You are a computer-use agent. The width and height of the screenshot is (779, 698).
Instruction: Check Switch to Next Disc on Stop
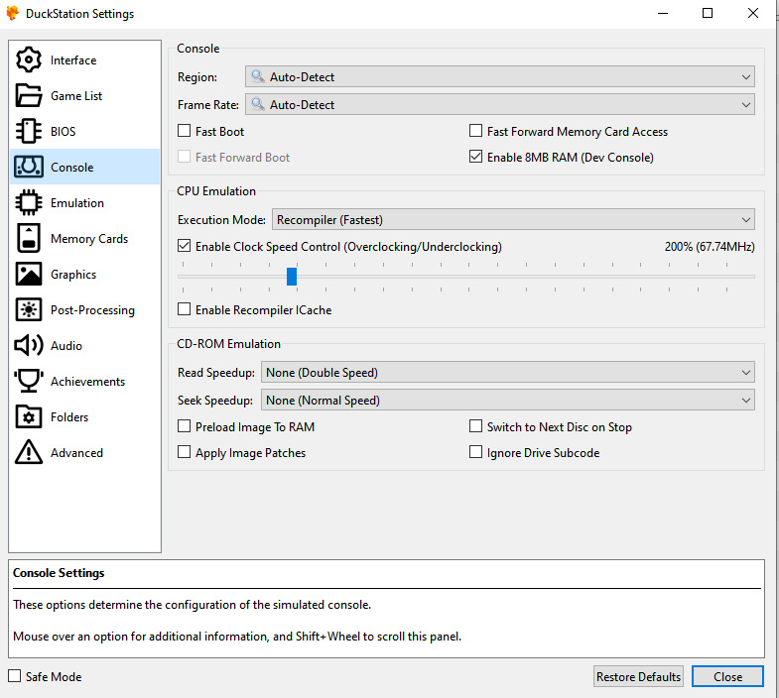pyautogui.click(x=475, y=426)
